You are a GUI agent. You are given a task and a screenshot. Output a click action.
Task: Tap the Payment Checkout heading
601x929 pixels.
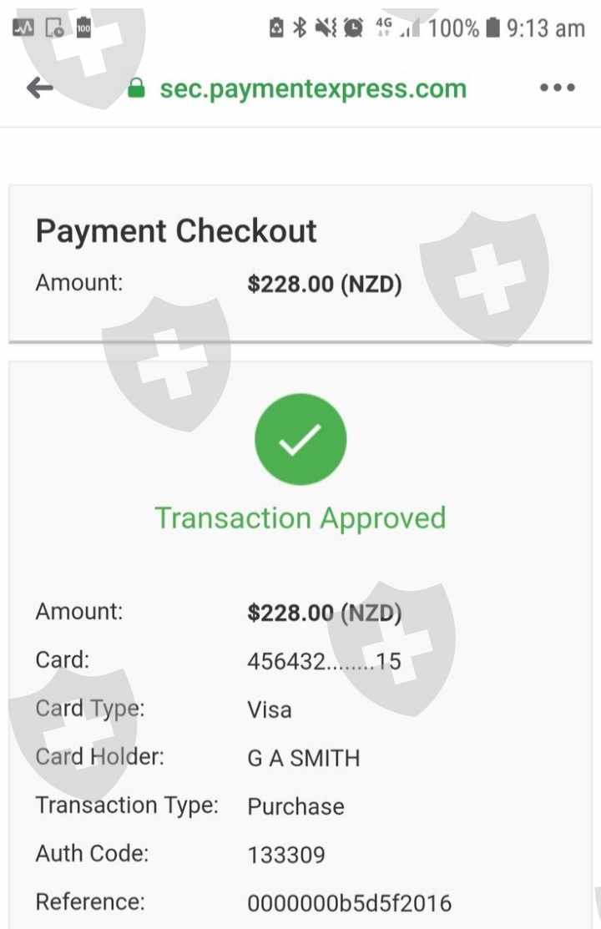(x=176, y=230)
